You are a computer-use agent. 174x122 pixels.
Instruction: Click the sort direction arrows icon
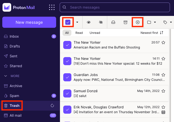(x=162, y=33)
